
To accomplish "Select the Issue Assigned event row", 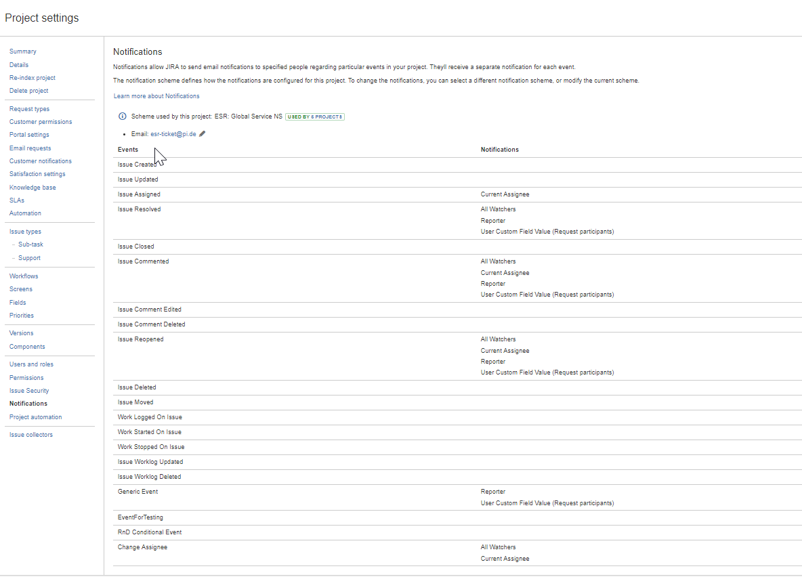I will (x=457, y=194).
